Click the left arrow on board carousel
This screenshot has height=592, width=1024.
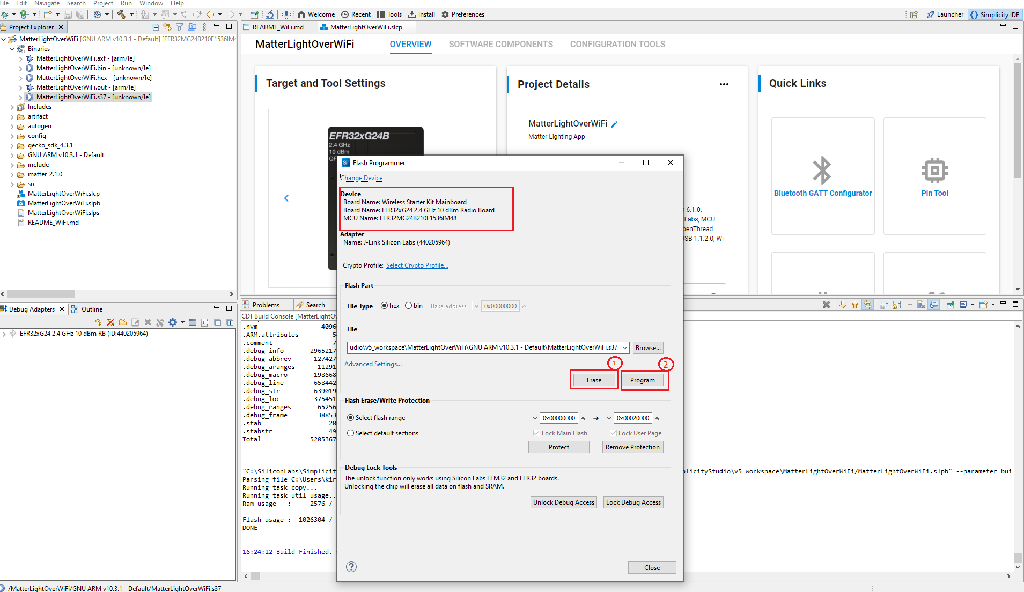point(286,198)
